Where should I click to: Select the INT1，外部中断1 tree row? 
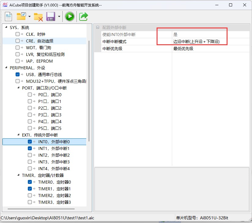[x=54, y=148]
